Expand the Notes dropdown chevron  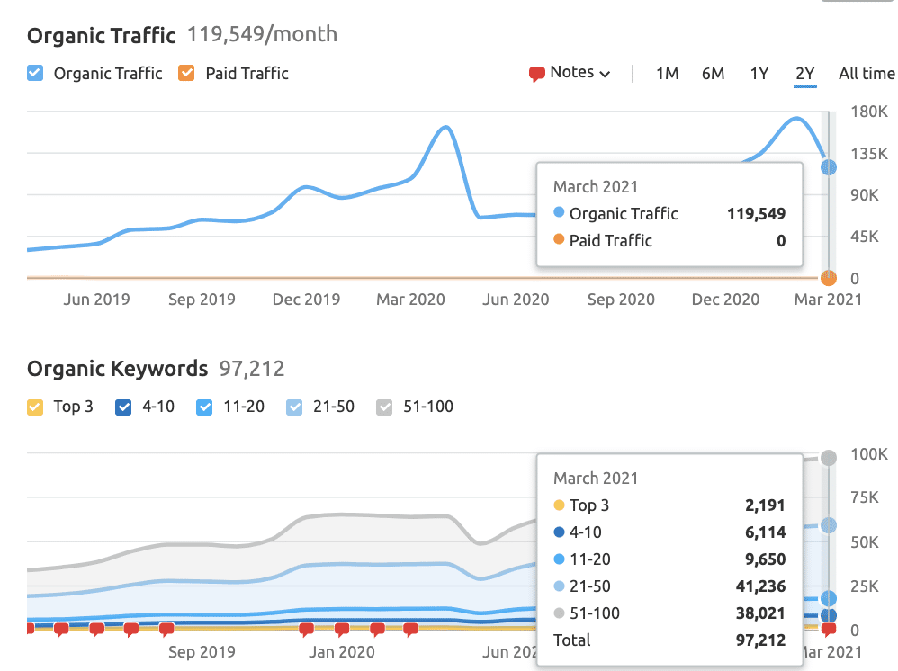605,74
